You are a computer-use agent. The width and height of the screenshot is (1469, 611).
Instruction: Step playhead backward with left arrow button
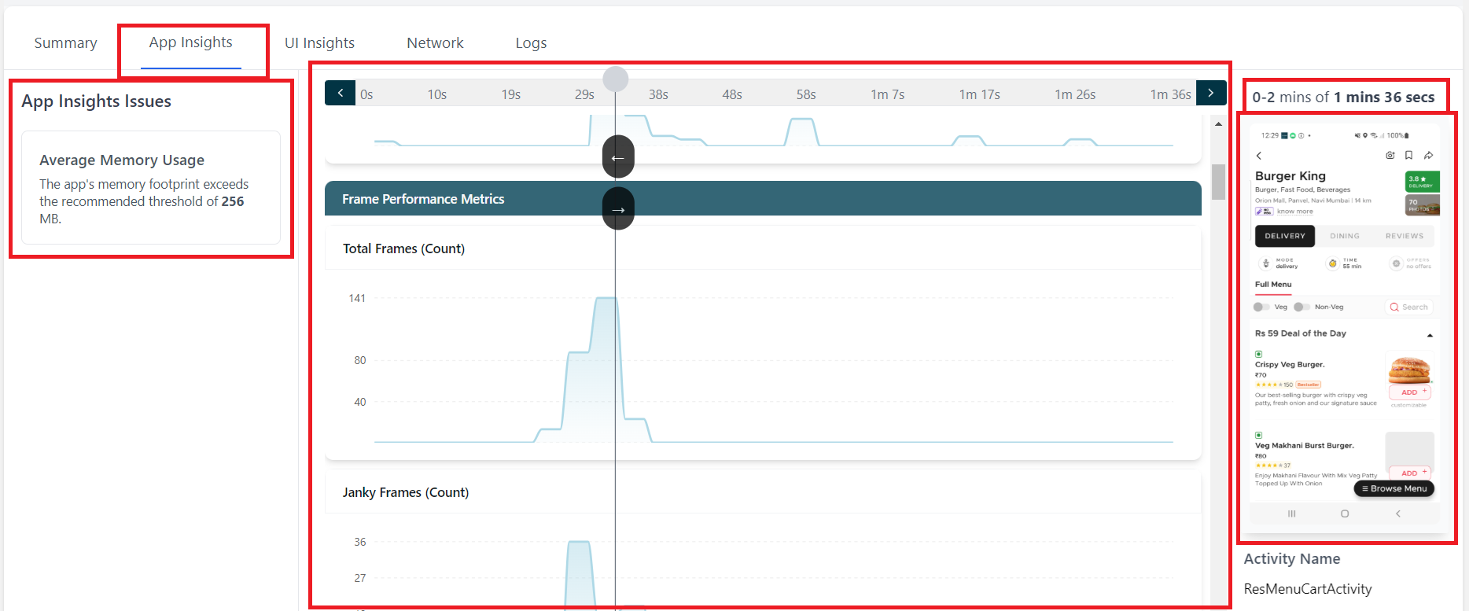point(618,157)
